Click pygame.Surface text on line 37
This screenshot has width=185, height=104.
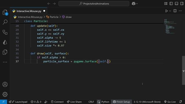coord(85,62)
